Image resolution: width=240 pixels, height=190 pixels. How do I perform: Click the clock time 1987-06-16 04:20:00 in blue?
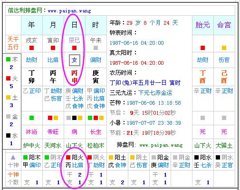[x=137, y=43]
